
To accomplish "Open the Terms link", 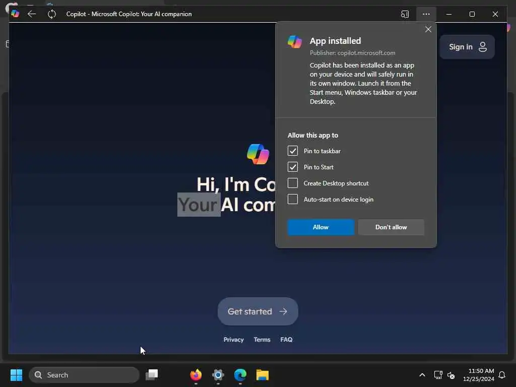I will tap(262, 340).
